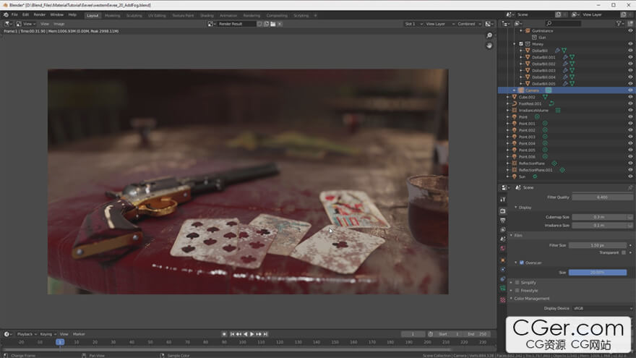Jump to the next keyframe

click(x=259, y=334)
